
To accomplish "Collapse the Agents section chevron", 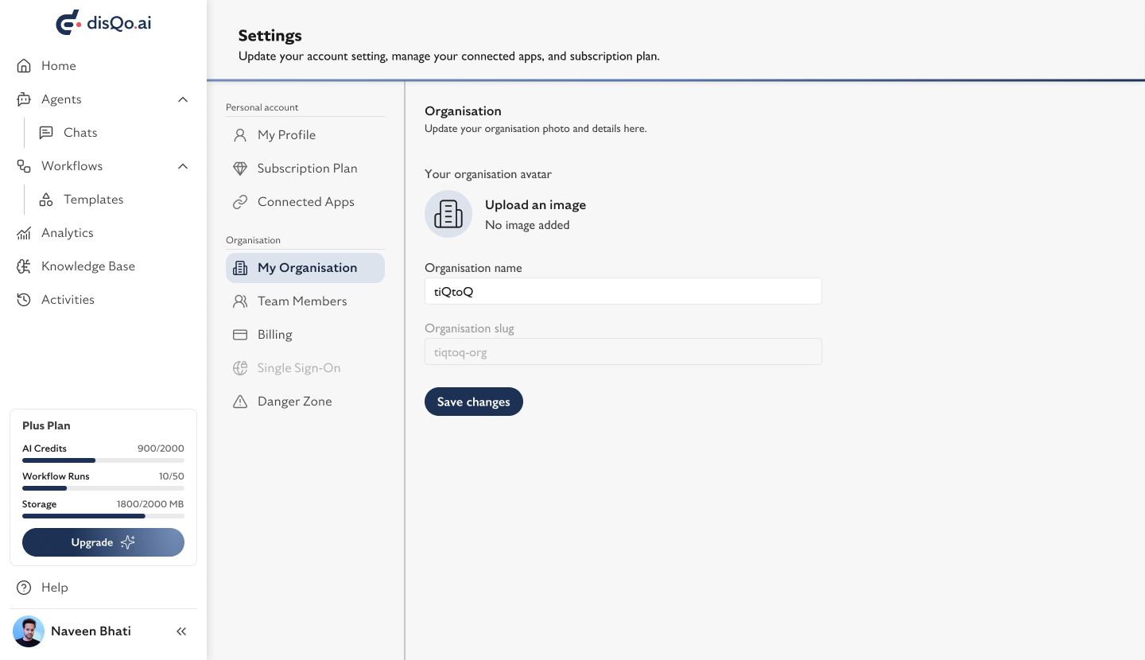I will click(183, 99).
